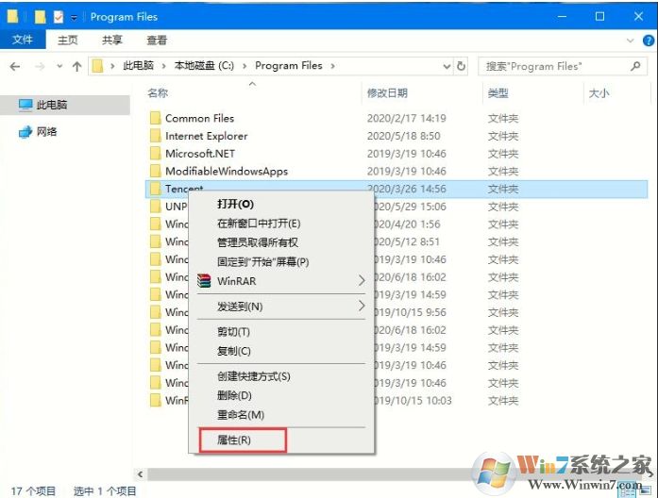Click the Internet Explorer folder icon
This screenshot has height=498, width=658.
[x=155, y=136]
